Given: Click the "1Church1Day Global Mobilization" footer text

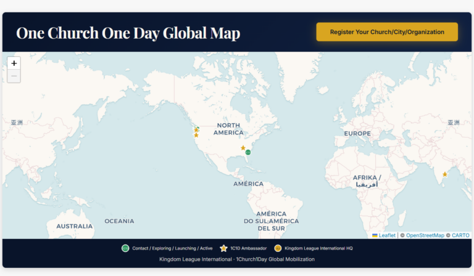Looking at the screenshot, I should pyautogui.click(x=275, y=259).
